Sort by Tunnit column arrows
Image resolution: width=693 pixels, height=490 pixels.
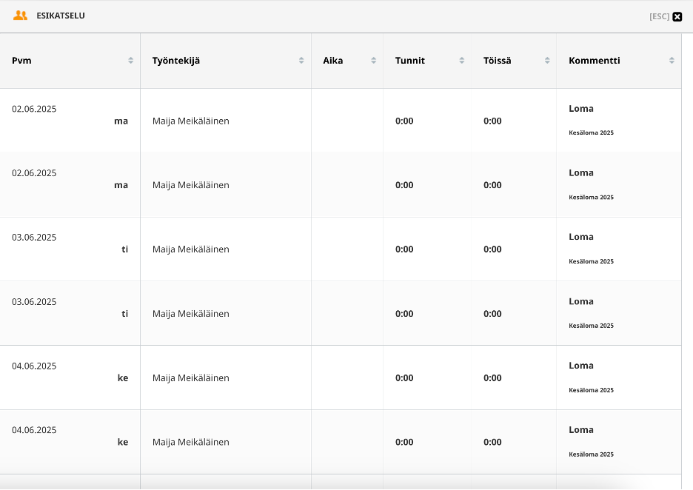point(462,61)
